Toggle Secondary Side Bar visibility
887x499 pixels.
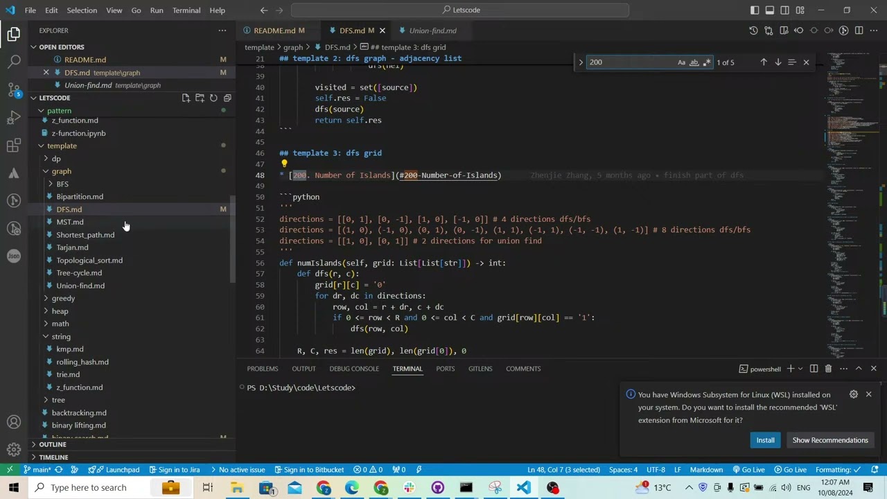(785, 10)
